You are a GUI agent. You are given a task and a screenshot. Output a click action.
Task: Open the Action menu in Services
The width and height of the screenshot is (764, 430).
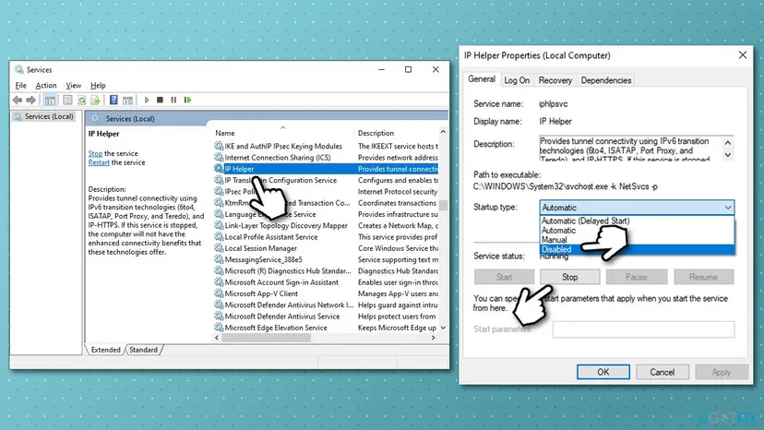pos(46,85)
